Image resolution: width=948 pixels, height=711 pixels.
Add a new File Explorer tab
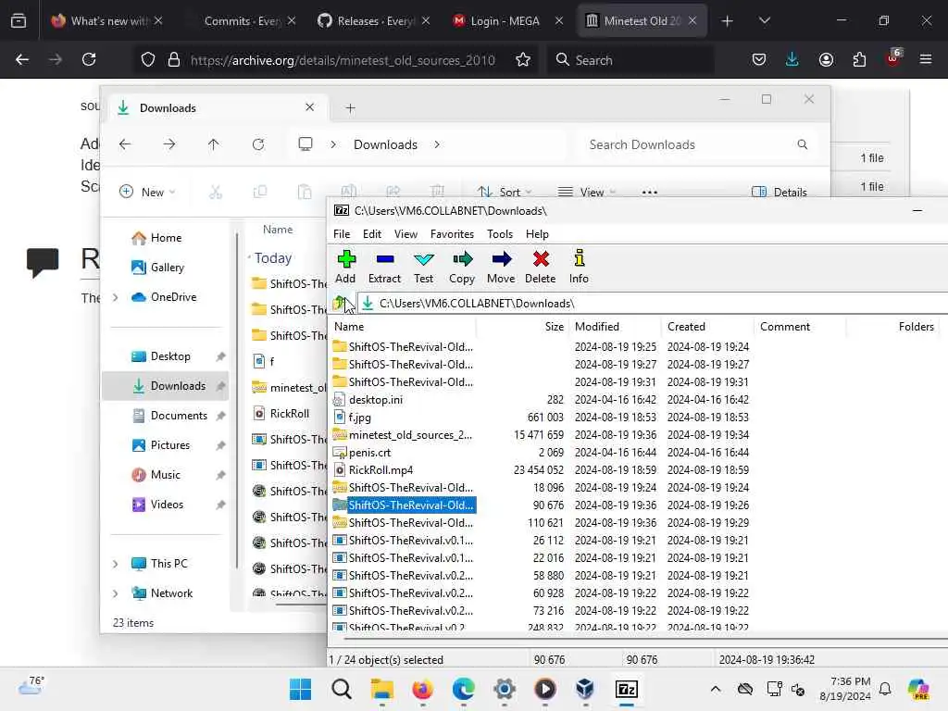(x=350, y=108)
